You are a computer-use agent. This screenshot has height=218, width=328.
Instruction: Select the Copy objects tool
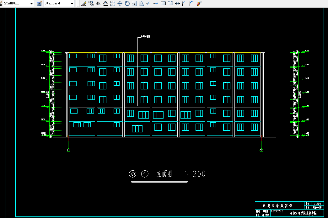click(91, 3)
